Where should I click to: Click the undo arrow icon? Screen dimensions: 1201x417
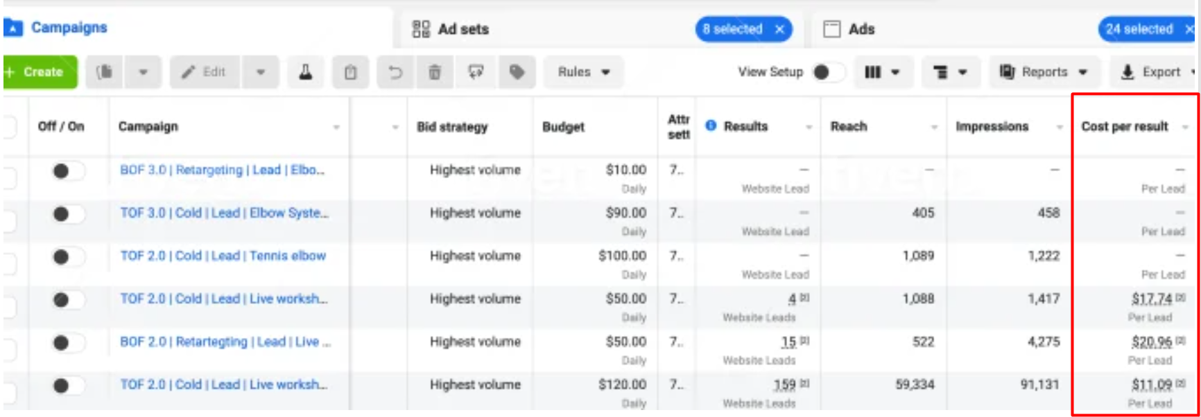click(395, 72)
